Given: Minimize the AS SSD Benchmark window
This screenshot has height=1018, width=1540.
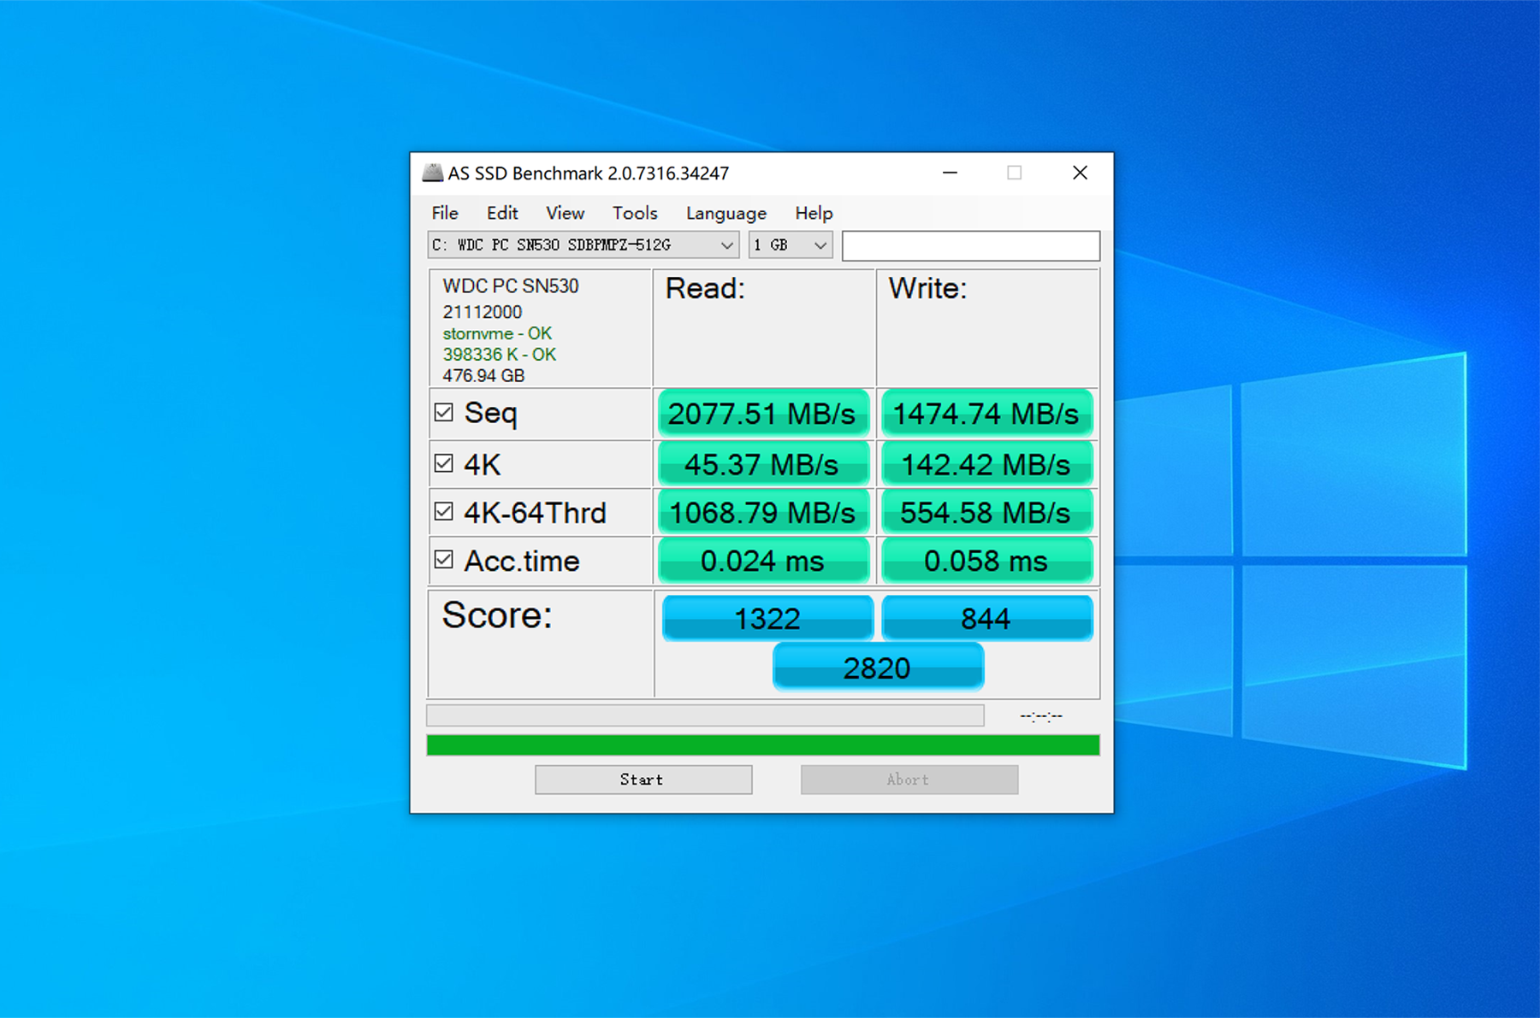Looking at the screenshot, I should (950, 173).
